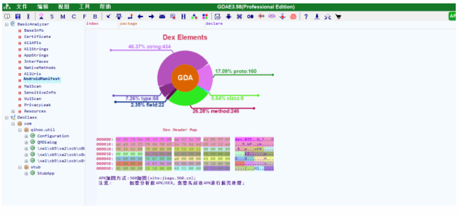Click the S strings toolbar button
The image size is (458, 217).
point(52,16)
